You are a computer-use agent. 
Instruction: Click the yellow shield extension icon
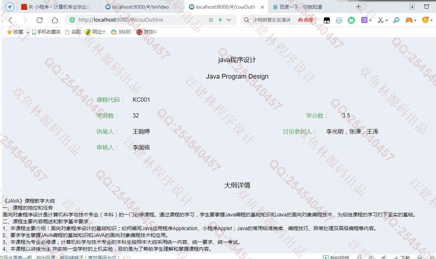point(425,20)
